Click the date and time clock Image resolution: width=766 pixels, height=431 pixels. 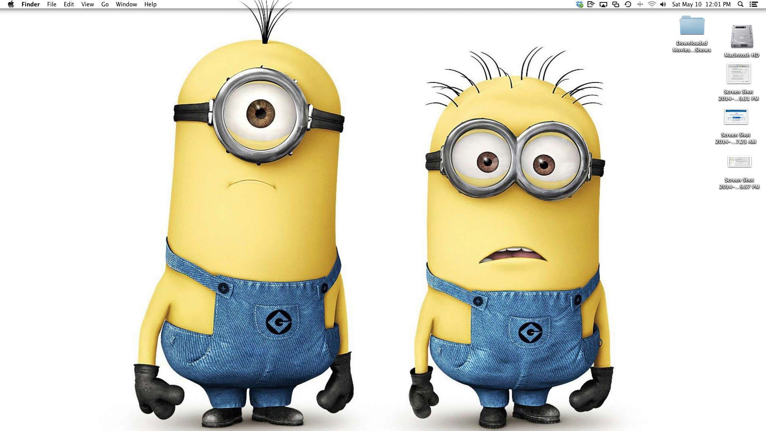coord(701,4)
